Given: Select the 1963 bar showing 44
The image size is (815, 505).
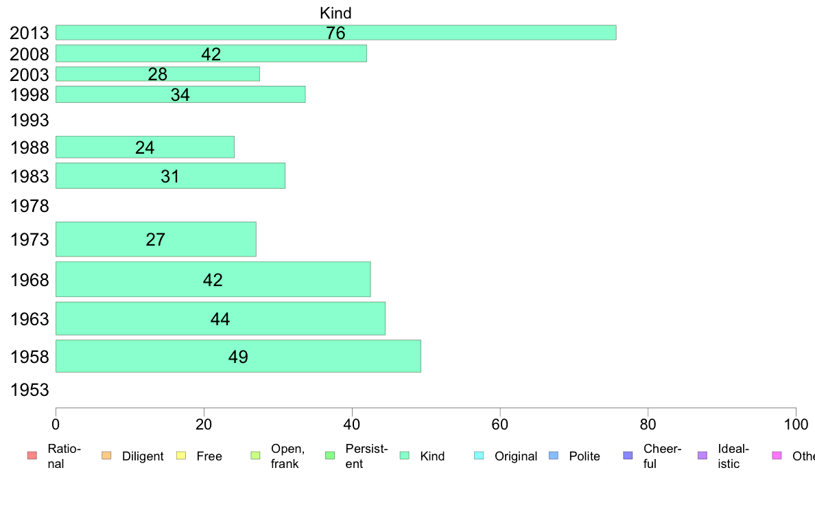Looking at the screenshot, I should [220, 318].
